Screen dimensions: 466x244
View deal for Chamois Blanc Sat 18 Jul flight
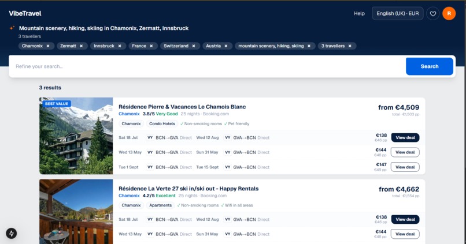(x=405, y=137)
